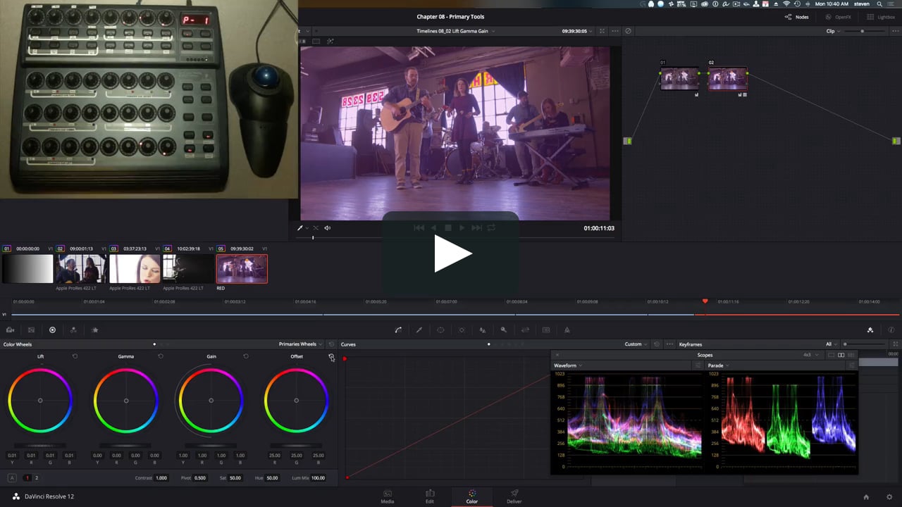Switch to the Media page
902x507 pixels.
tap(388, 496)
